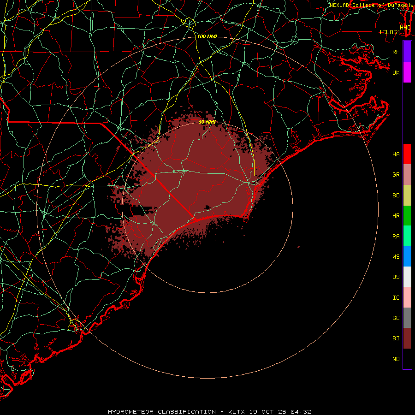The height and width of the screenshot is (415, 415).
Task: Click the BI dark red legend swatch
Action: pyautogui.click(x=407, y=338)
